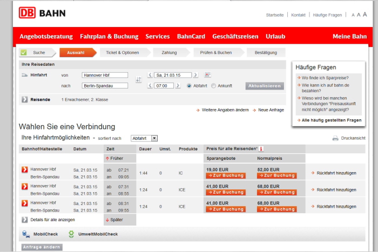Click the price info icon
This screenshot has width=378, height=252.
[x=261, y=149]
